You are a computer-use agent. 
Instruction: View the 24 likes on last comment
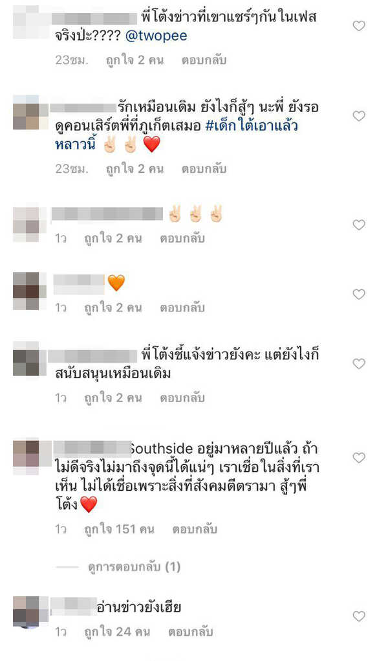(x=117, y=632)
